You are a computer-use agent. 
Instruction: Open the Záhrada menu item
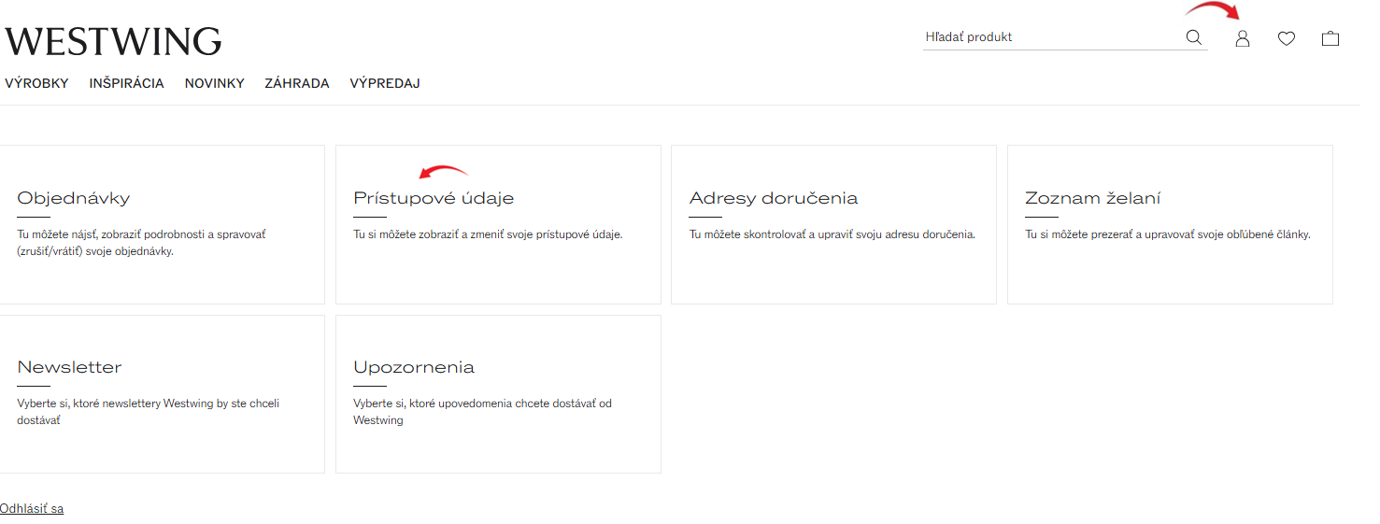click(297, 83)
